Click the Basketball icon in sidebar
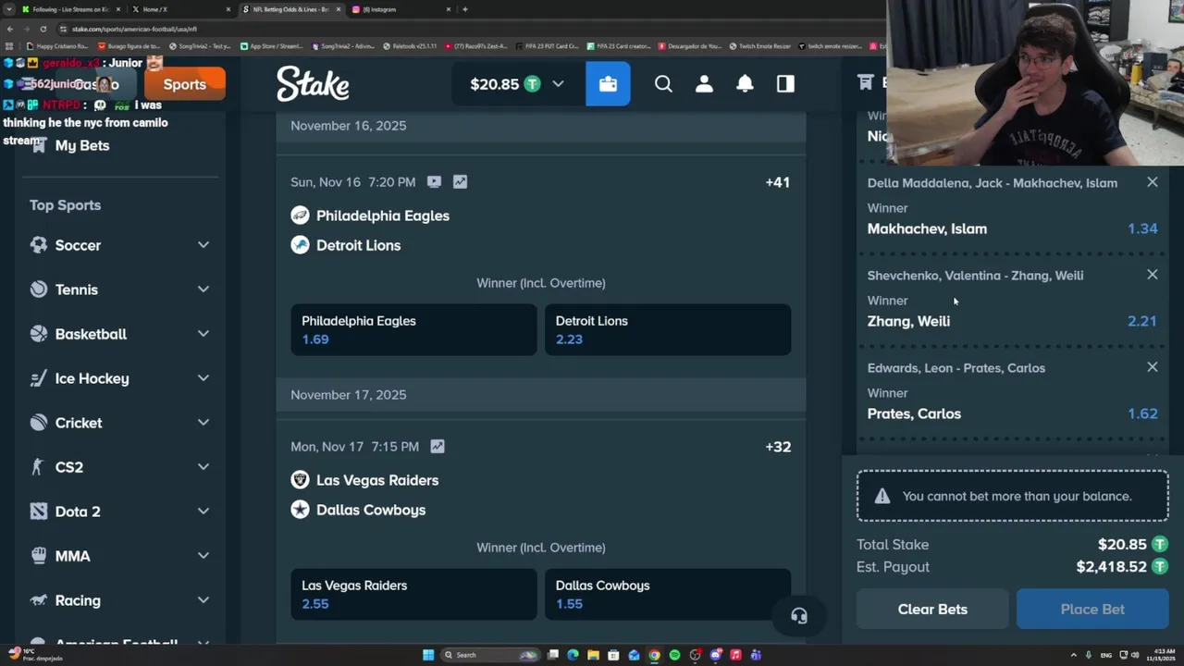Viewport: 1184px width, 666px height. 38,334
